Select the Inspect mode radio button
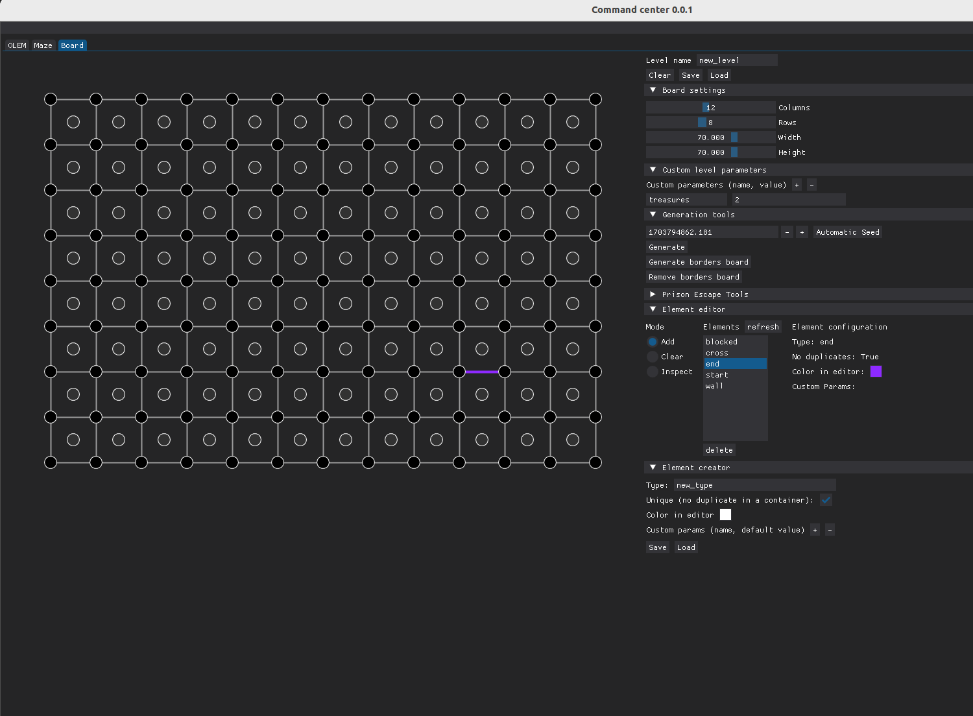Image resolution: width=973 pixels, height=716 pixels. tap(653, 372)
